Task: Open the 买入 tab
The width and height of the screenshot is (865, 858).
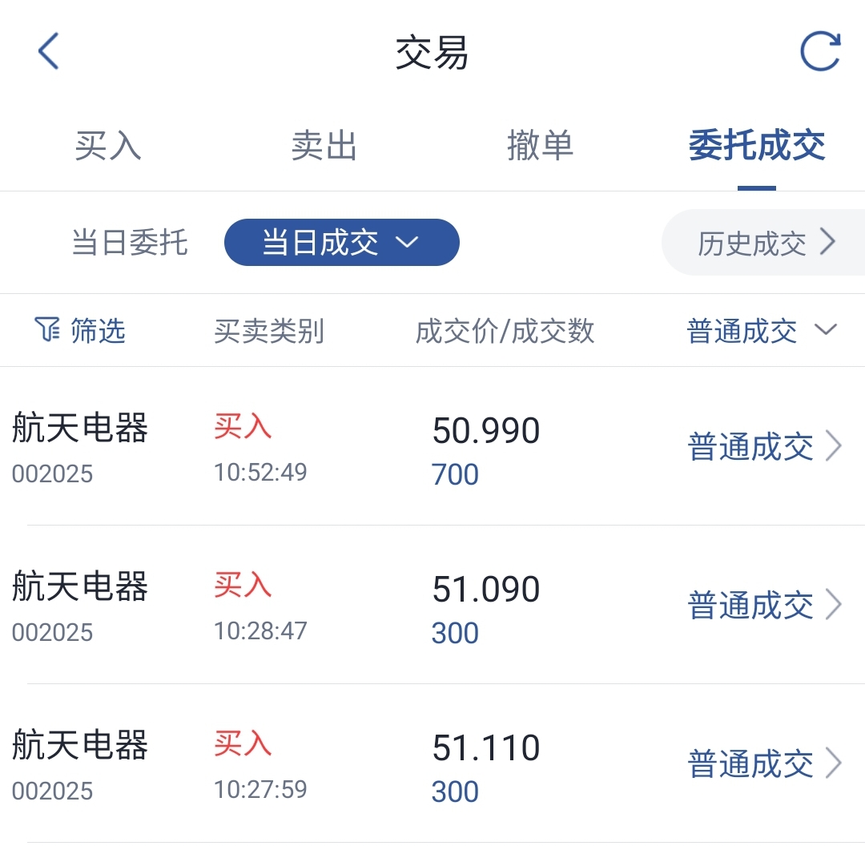Action: pyautogui.click(x=108, y=147)
